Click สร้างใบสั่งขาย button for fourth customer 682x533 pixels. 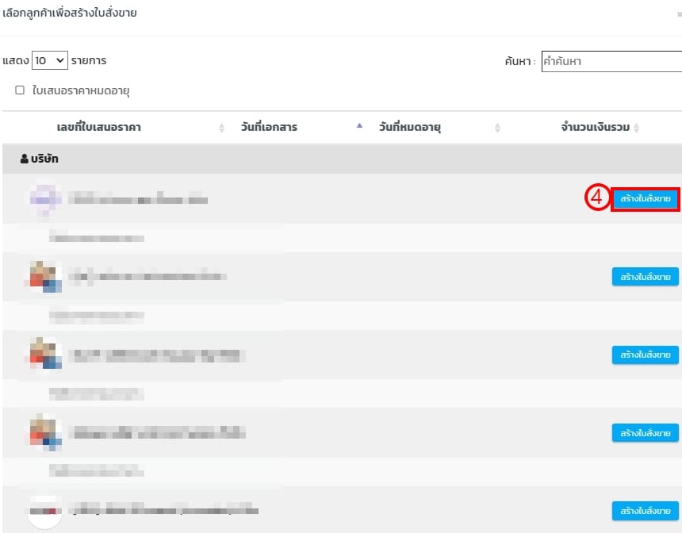645,433
